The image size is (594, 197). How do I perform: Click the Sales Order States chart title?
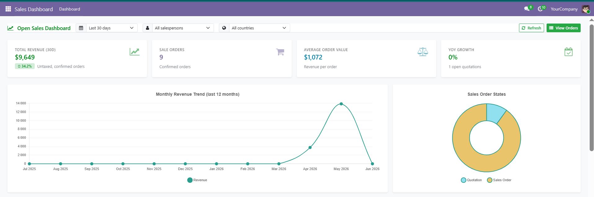coord(486,94)
